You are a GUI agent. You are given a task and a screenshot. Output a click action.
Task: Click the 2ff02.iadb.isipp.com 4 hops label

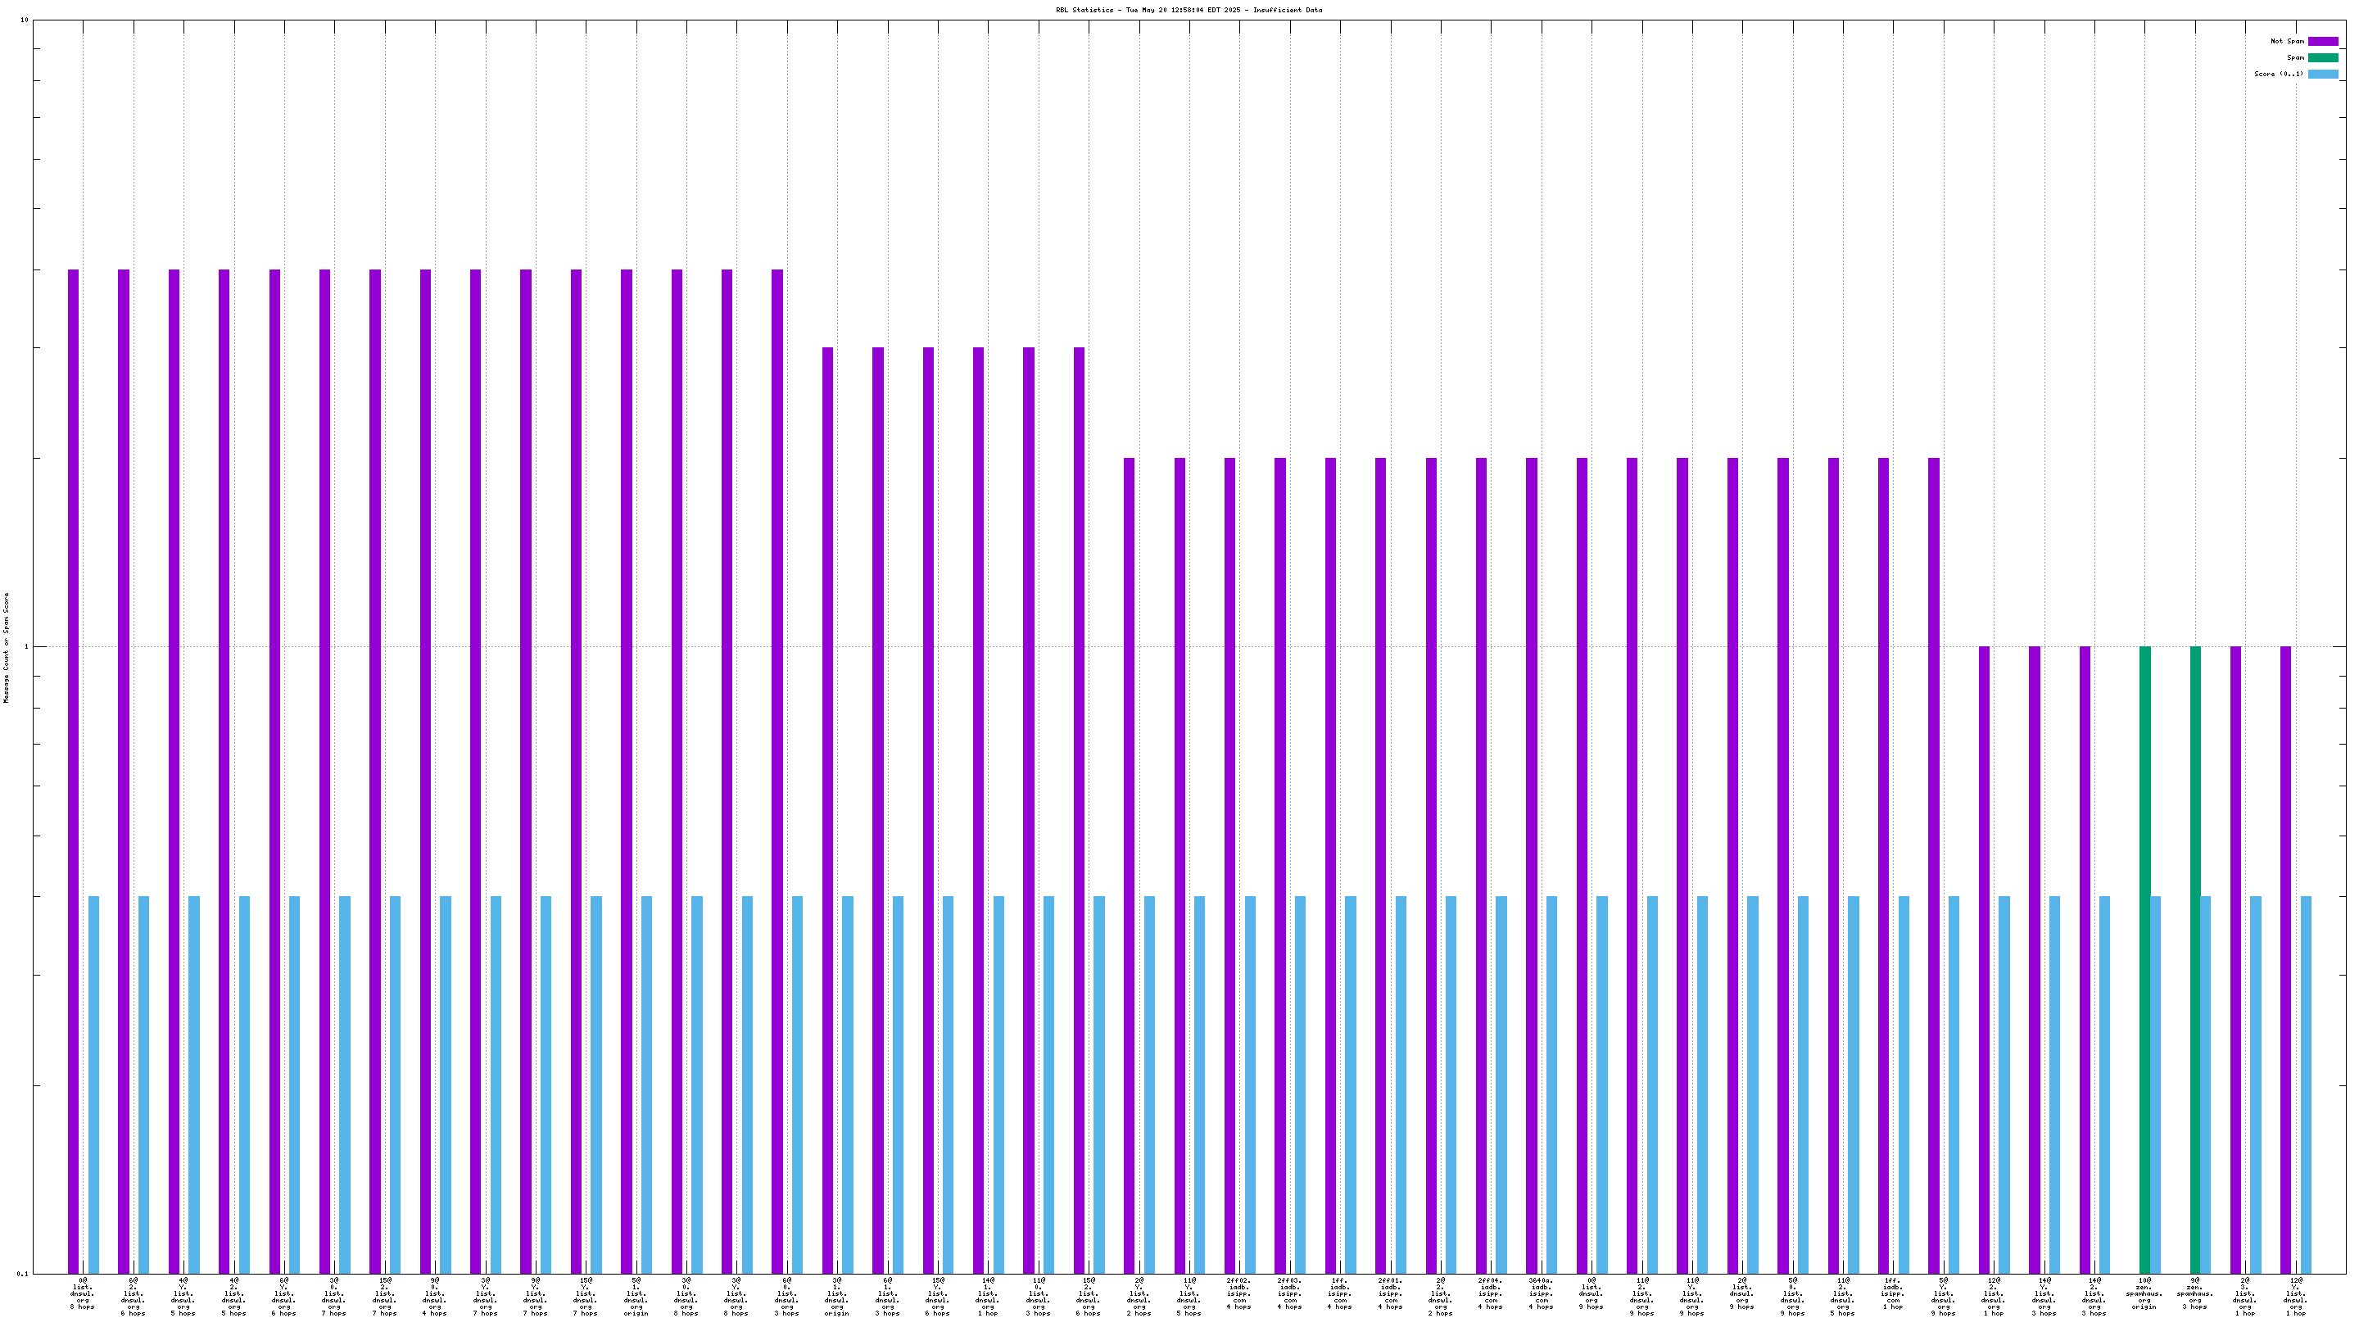[1239, 1296]
